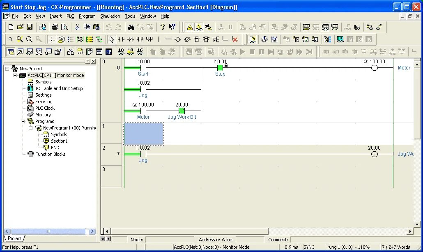Select the New Coil tool
Image resolution: width=423 pixels, height=252 pixels.
[178, 39]
